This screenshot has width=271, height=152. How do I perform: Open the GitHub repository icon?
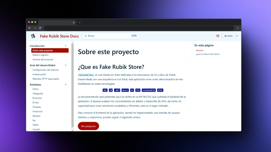pyautogui.click(x=218, y=36)
